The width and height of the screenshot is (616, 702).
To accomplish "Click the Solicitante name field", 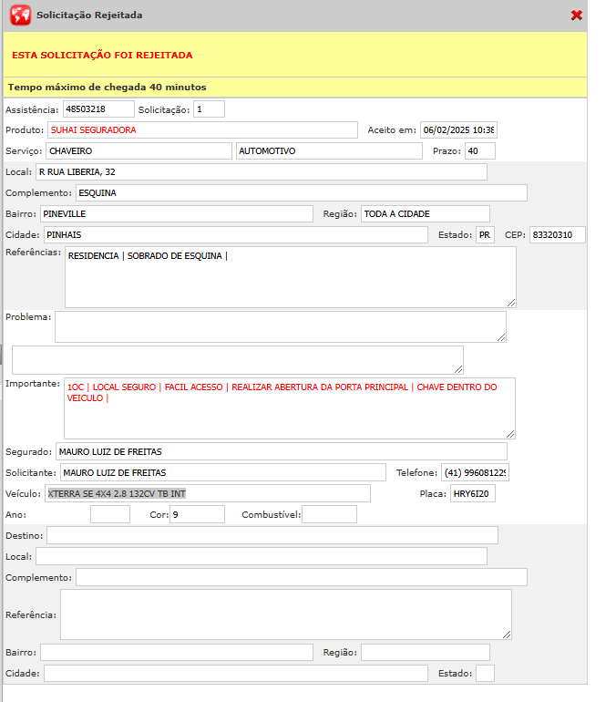I will point(223,473).
